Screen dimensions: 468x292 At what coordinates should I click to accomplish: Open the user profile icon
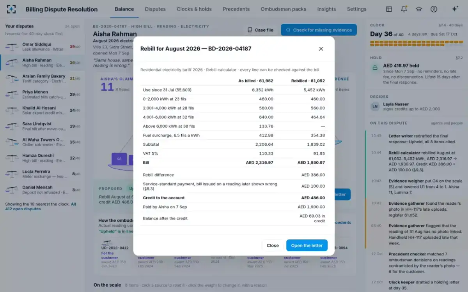[434, 9]
